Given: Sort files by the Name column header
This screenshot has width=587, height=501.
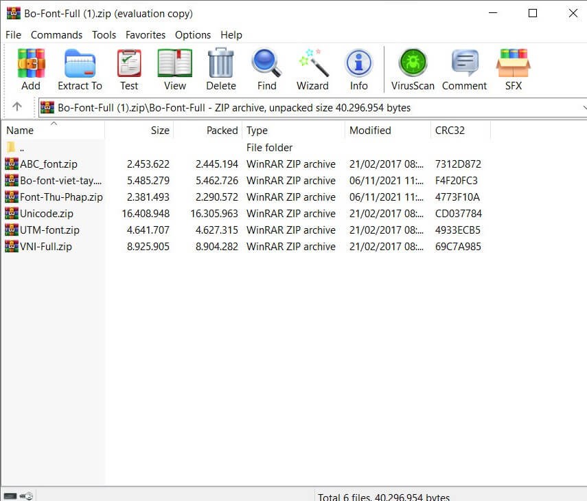Looking at the screenshot, I should coord(54,130).
